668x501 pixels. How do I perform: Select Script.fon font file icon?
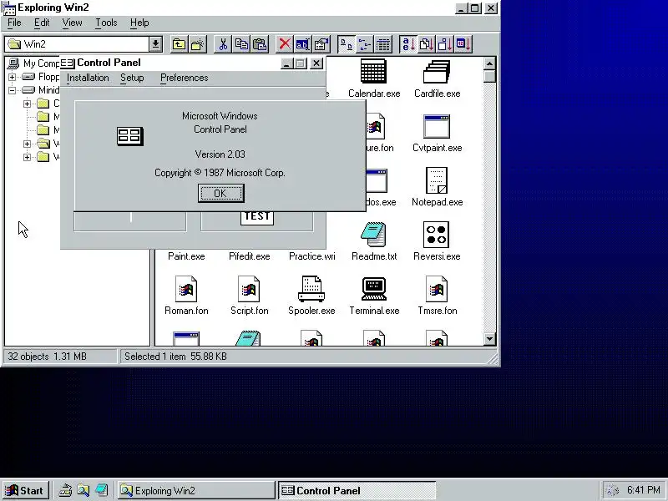[x=249, y=289]
